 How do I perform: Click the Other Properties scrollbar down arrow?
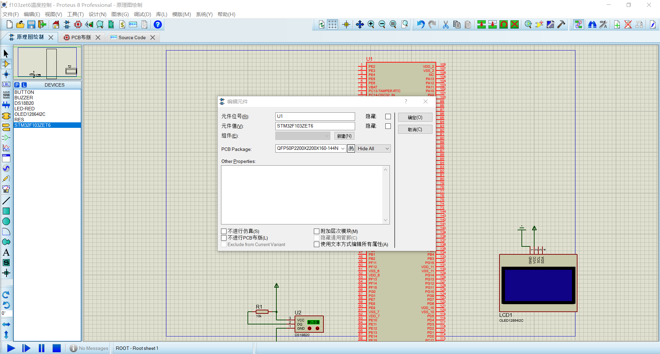386,220
